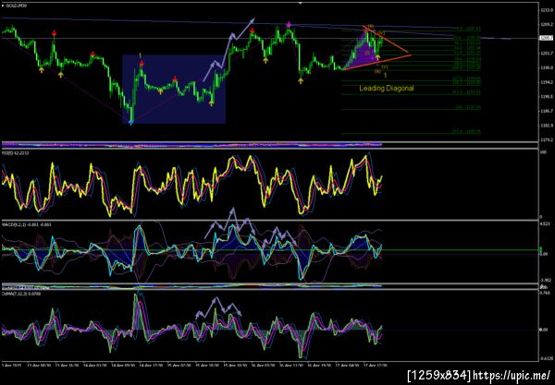Click the -0.6135 value on the OsMA scale
This screenshot has height=385, width=555.
[x=546, y=358]
